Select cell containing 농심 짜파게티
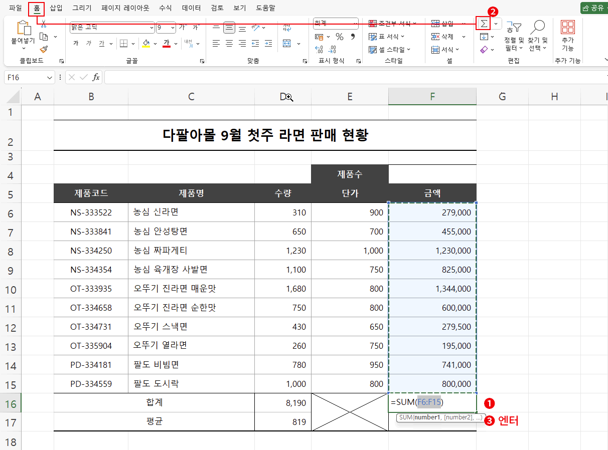608x450 pixels. [191, 251]
